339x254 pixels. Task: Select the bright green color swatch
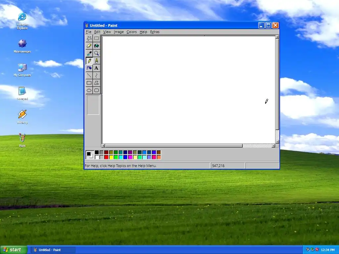[x=116, y=157]
